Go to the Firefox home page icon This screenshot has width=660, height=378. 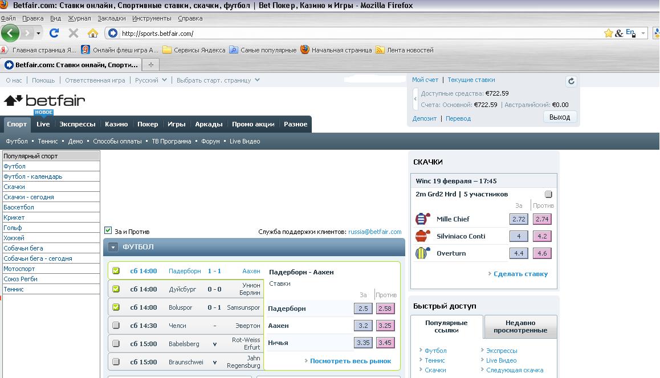click(x=92, y=33)
